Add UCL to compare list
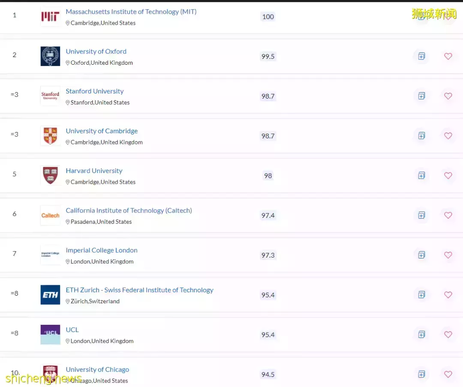This screenshot has height=387, width=463. point(421,334)
